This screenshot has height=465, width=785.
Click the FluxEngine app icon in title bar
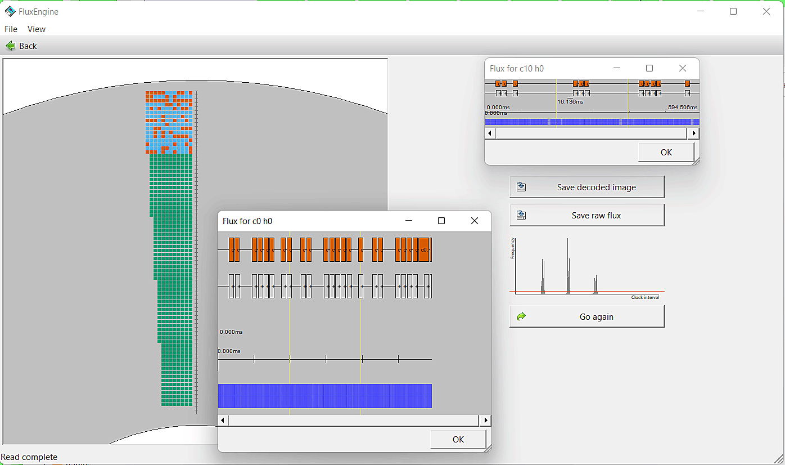click(10, 11)
